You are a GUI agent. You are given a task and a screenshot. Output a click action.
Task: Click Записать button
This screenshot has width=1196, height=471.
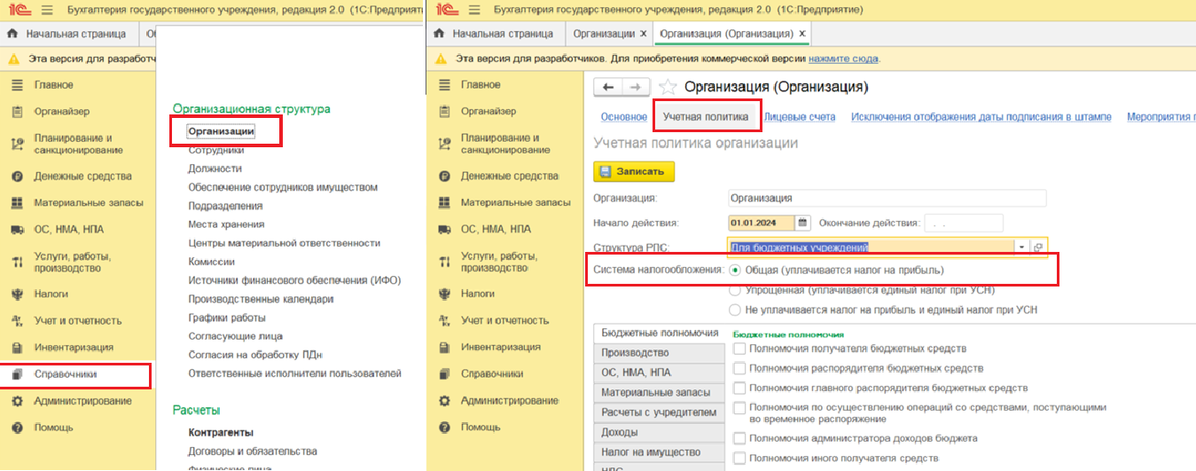point(634,171)
